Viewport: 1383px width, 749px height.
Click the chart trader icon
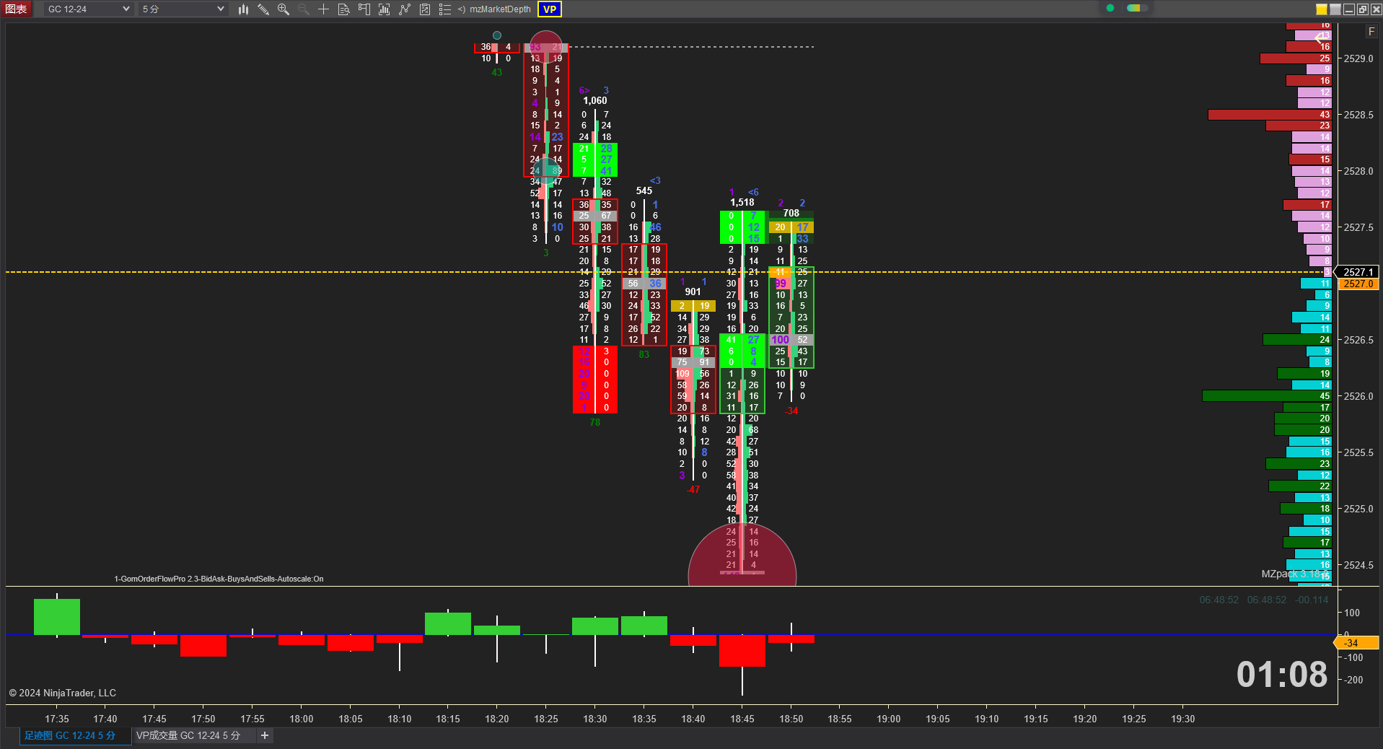coord(364,9)
